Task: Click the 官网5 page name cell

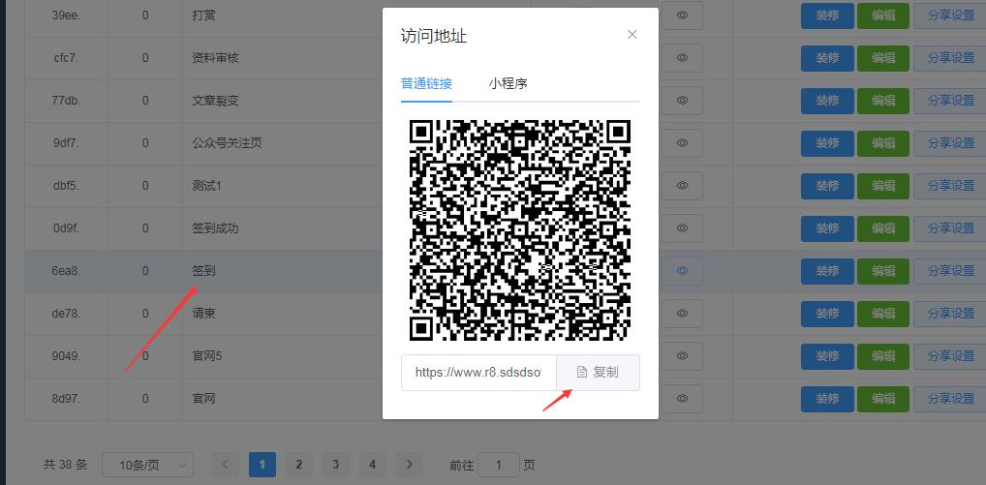Action: (x=207, y=356)
